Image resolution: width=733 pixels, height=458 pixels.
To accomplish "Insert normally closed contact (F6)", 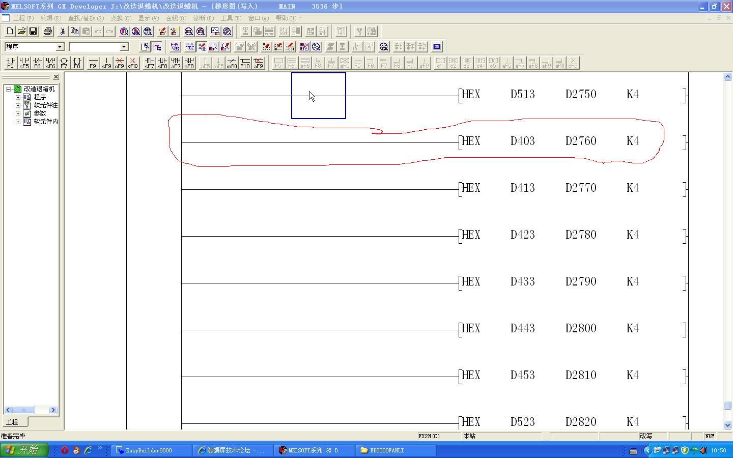I will [x=37, y=63].
